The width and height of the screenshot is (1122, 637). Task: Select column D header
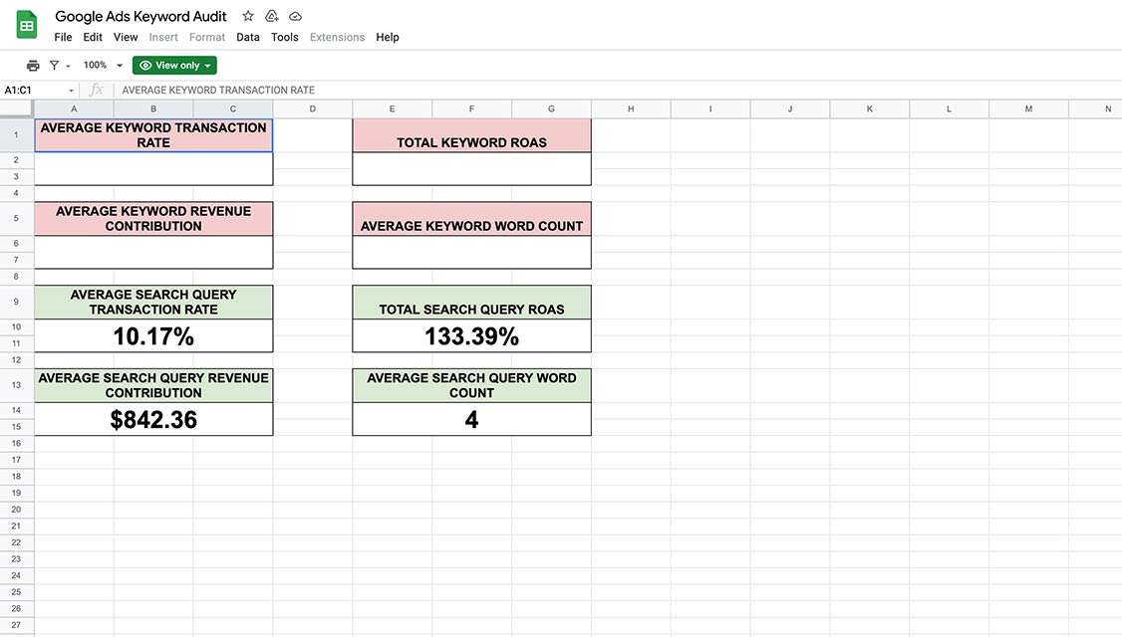pos(312,108)
